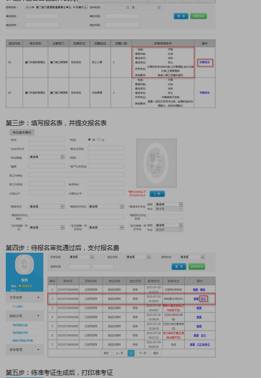The image size is (261, 378).
Task: Click the 支付 link in row 2
Action: pos(203,299)
